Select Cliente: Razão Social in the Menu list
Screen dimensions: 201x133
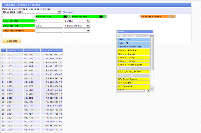point(133,65)
